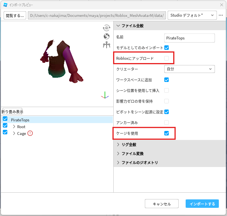Uncheck the ケージを使用 checkbox
This screenshot has width=227, height=216.
click(x=167, y=133)
